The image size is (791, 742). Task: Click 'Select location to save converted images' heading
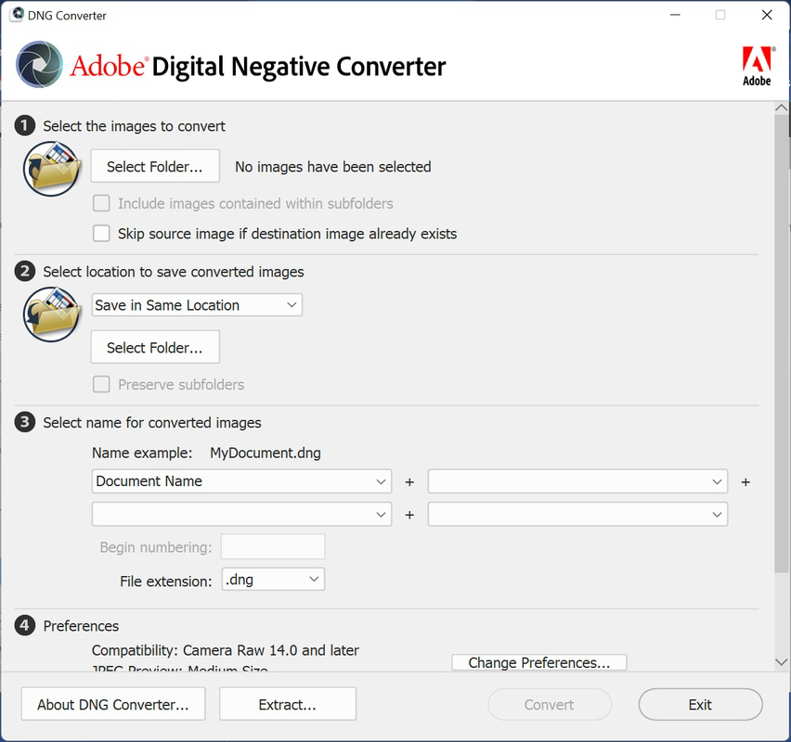[174, 272]
